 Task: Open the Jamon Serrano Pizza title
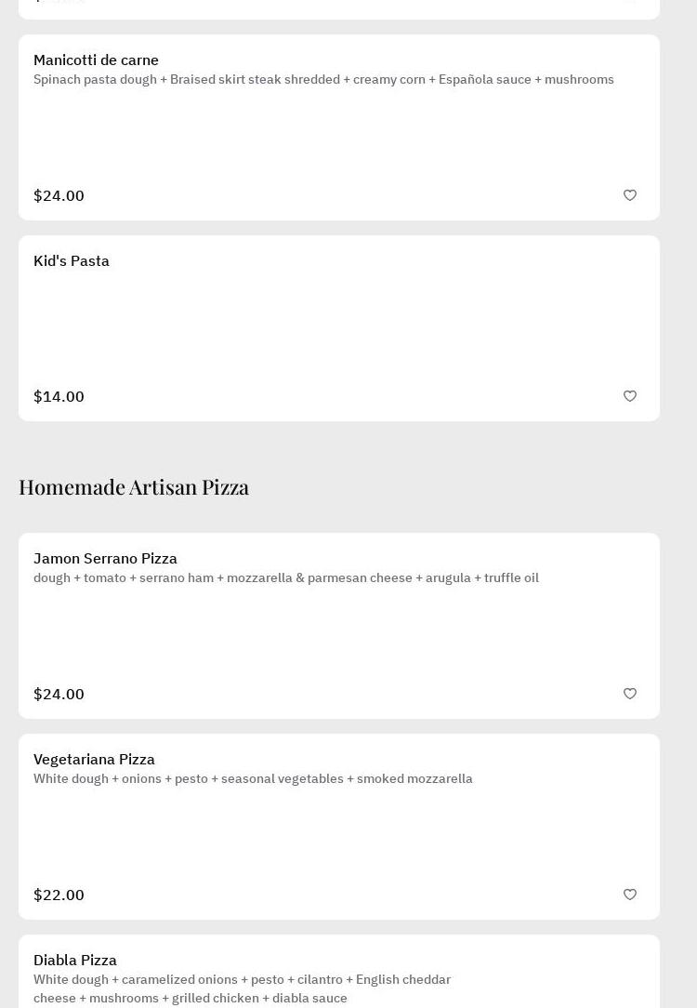(x=105, y=559)
